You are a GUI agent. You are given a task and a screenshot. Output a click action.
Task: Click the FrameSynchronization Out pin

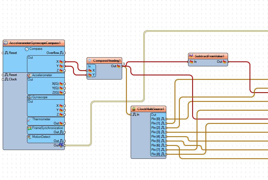point(65,132)
